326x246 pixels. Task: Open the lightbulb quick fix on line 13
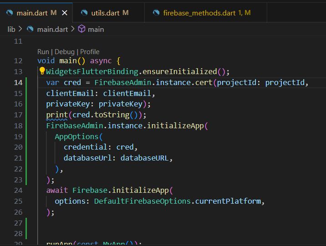[x=42, y=71]
